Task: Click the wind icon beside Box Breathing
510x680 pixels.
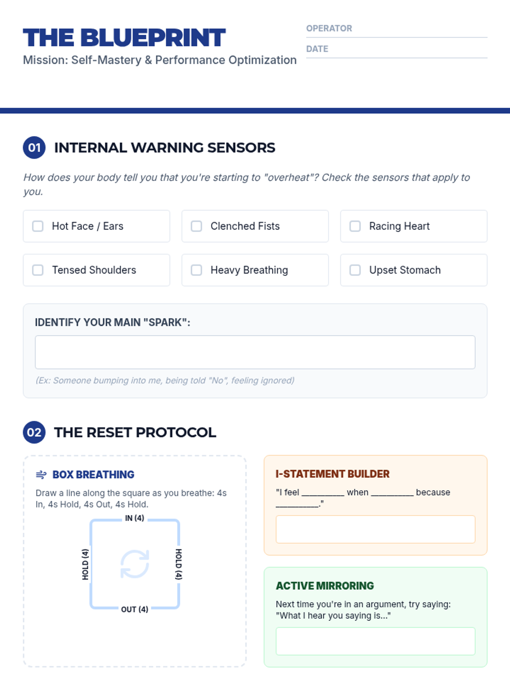Action: pos(41,475)
